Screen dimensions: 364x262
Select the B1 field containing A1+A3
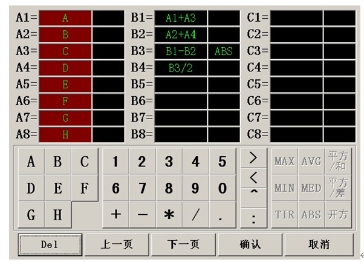[x=181, y=18]
